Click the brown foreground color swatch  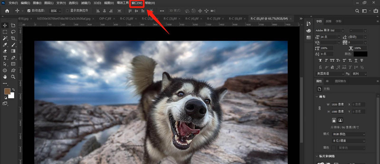tap(7, 91)
